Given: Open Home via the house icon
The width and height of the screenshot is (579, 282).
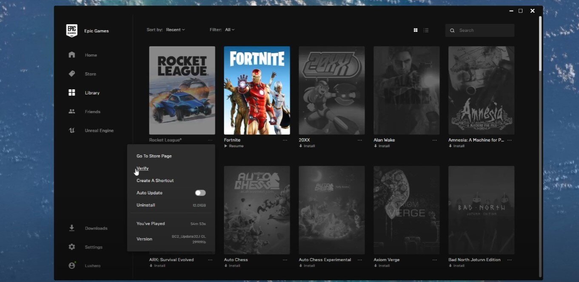Looking at the screenshot, I should pyautogui.click(x=72, y=55).
